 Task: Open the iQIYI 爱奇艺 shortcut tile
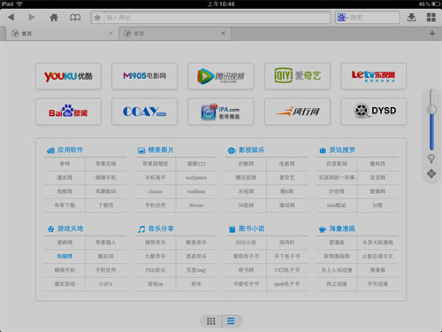coord(297,76)
